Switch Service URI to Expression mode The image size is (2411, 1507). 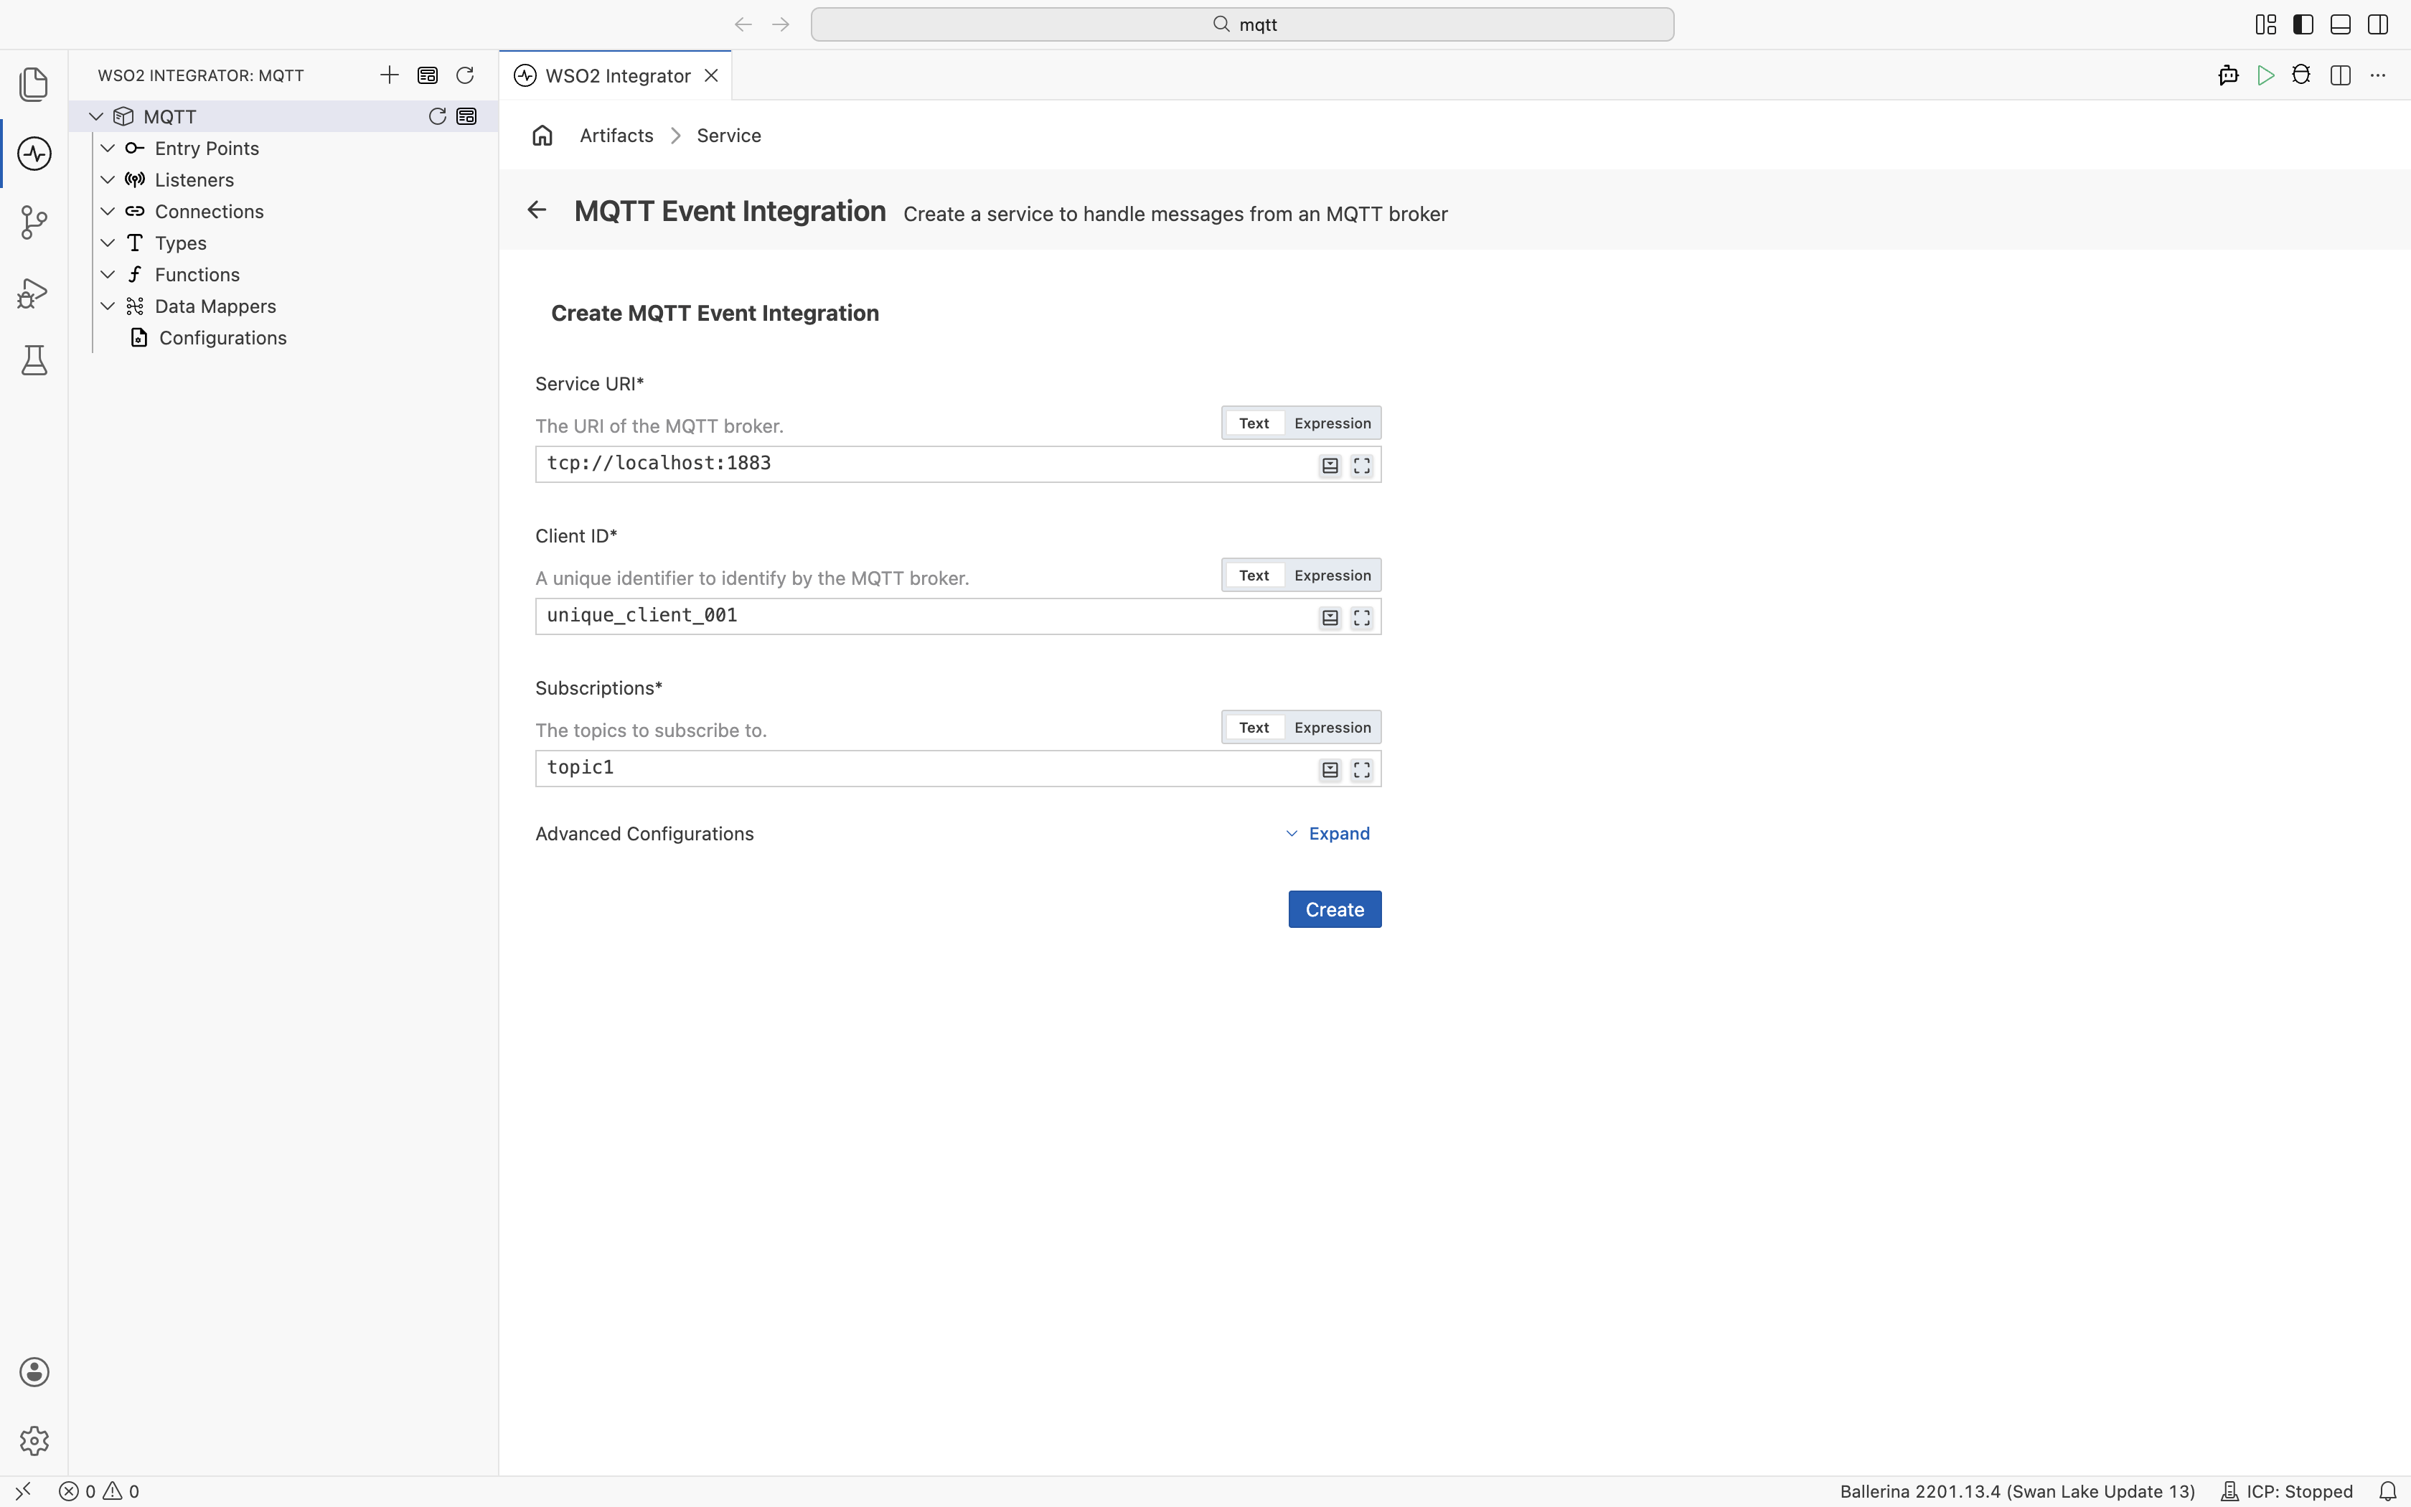point(1332,423)
